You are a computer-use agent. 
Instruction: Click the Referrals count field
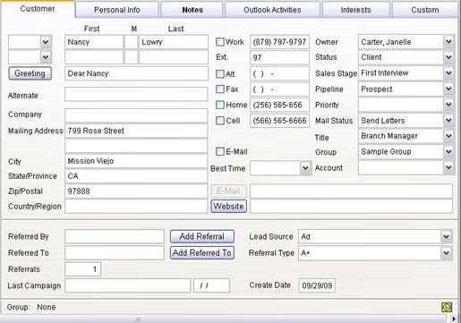coord(82,269)
